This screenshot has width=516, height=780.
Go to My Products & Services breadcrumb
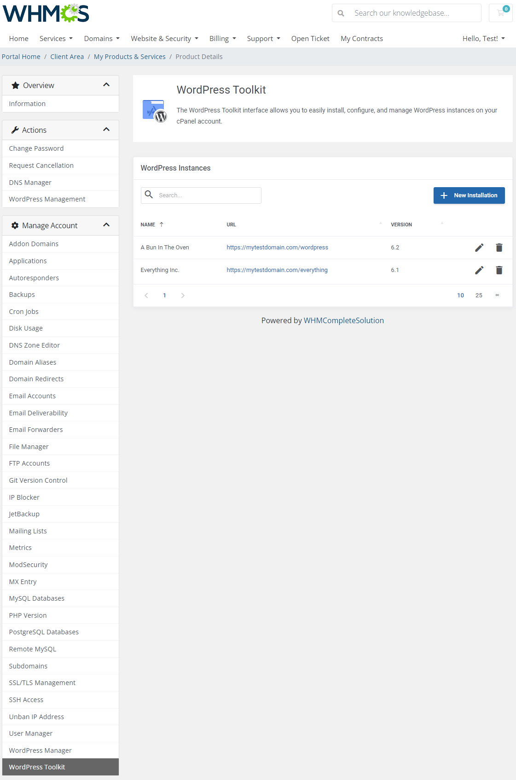point(130,57)
